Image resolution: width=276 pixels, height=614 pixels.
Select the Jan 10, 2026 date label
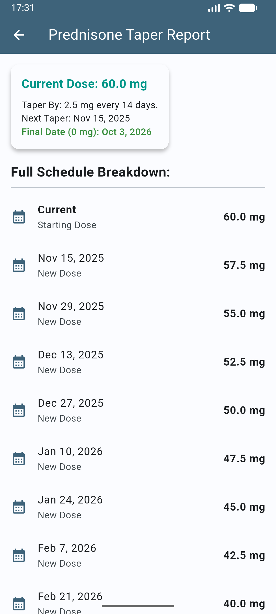click(70, 452)
